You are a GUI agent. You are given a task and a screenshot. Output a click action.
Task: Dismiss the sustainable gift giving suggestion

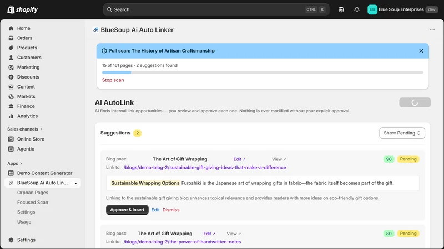pos(171,210)
